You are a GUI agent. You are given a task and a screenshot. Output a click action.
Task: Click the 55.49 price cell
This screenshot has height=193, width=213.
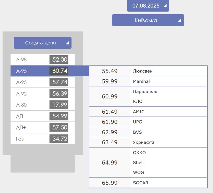coord(110,71)
